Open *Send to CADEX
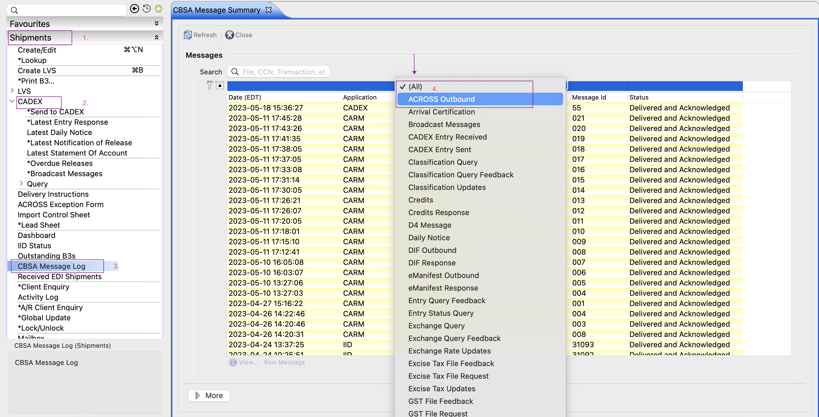Screen dimensions: 819x417 click(55, 112)
